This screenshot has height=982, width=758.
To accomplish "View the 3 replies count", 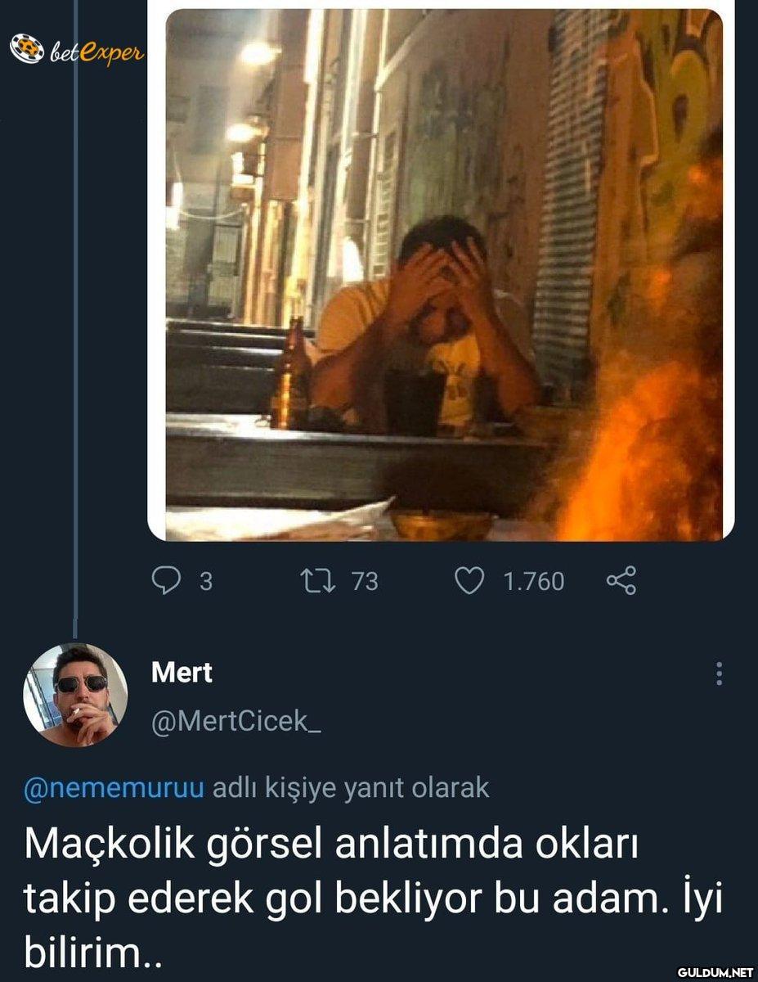I will [x=206, y=581].
